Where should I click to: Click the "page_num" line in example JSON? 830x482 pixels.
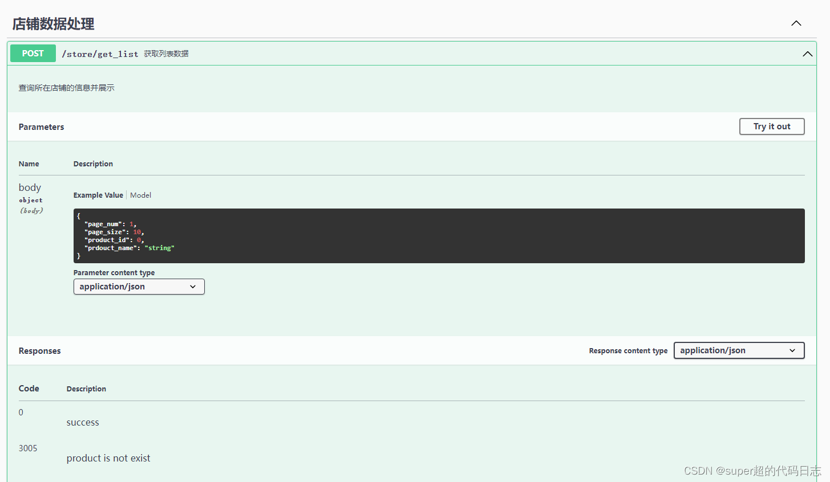110,224
